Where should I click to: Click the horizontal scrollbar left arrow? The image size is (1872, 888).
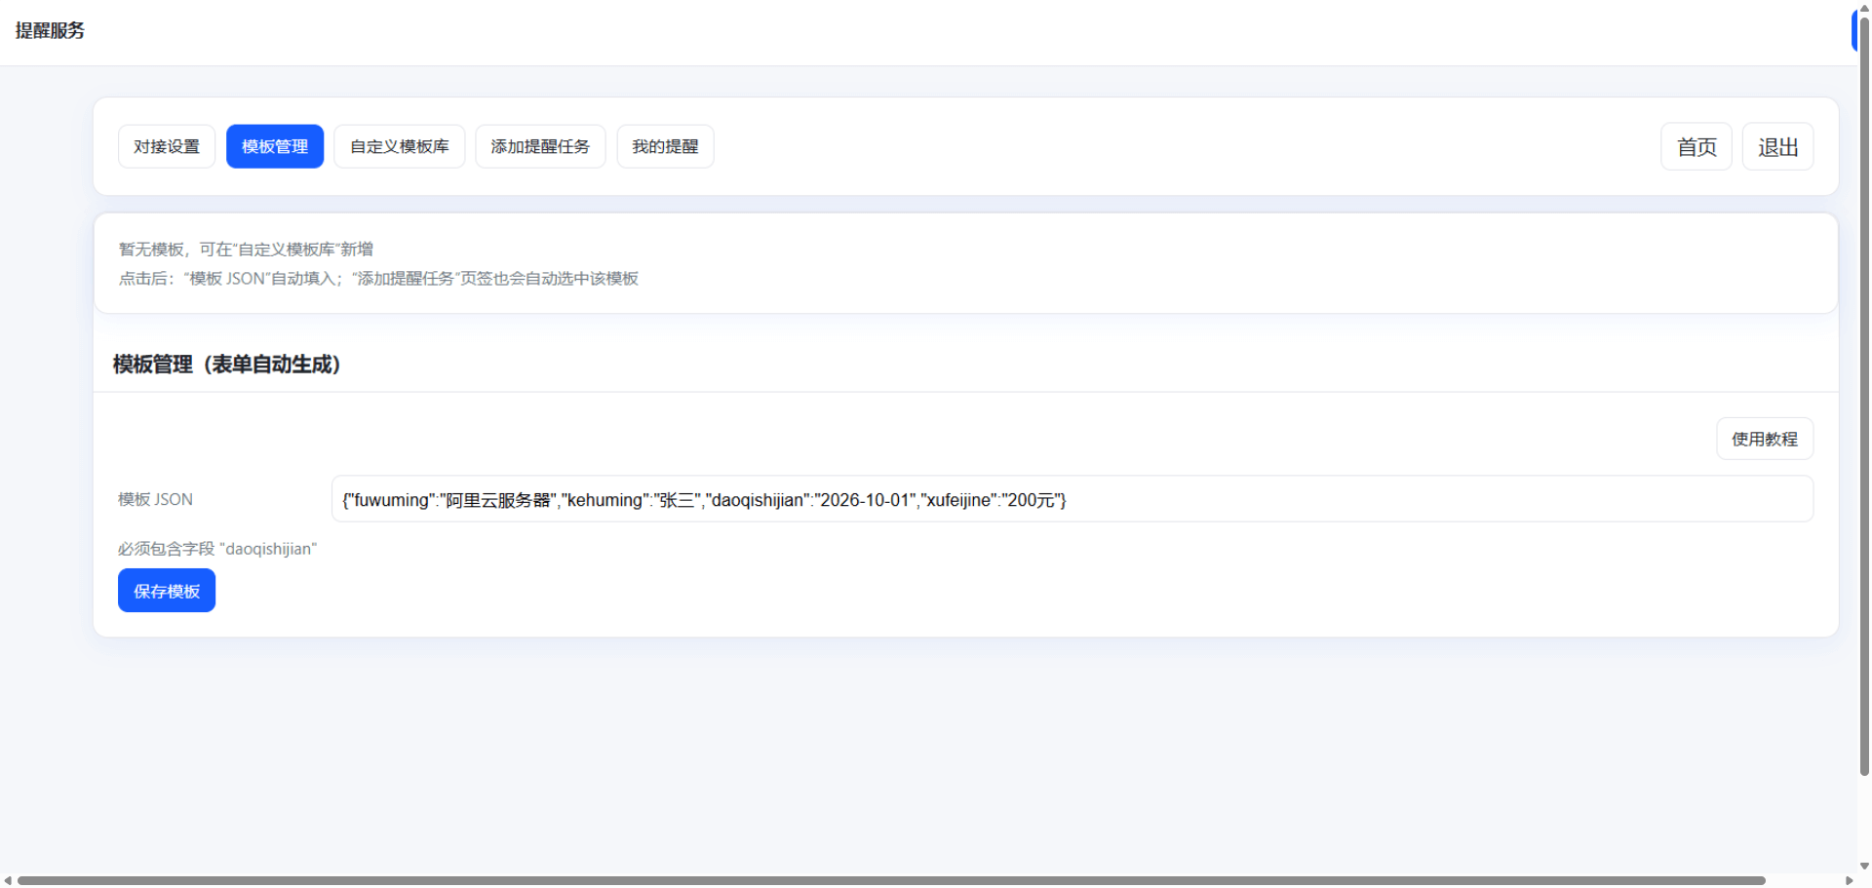click(x=8, y=879)
